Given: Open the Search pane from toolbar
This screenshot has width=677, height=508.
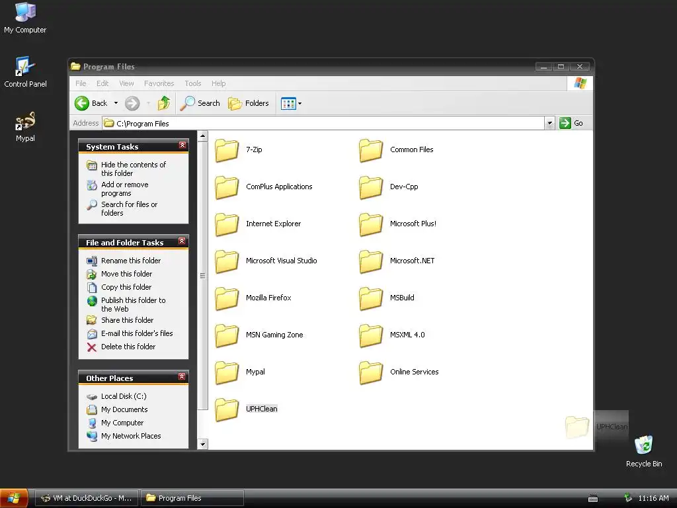Looking at the screenshot, I should click(x=200, y=103).
